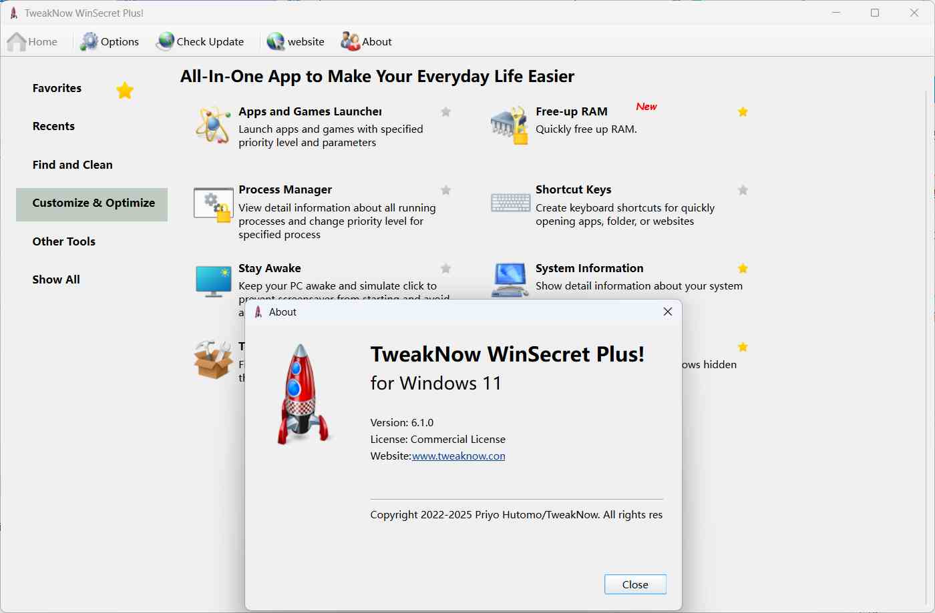Click the 'License: Commercial License' text
This screenshot has height=613, width=935.
438,440
